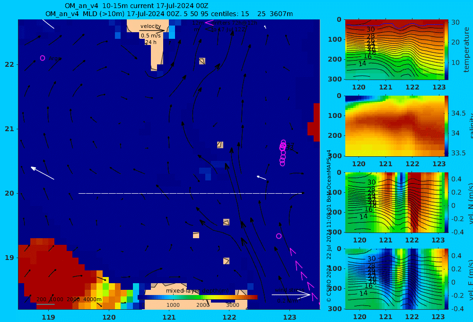
Task: Open the temperature section panel
Action: pos(394,50)
